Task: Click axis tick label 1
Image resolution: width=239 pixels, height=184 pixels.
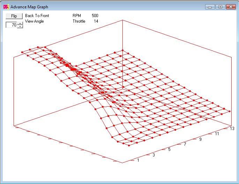Action: point(138,160)
